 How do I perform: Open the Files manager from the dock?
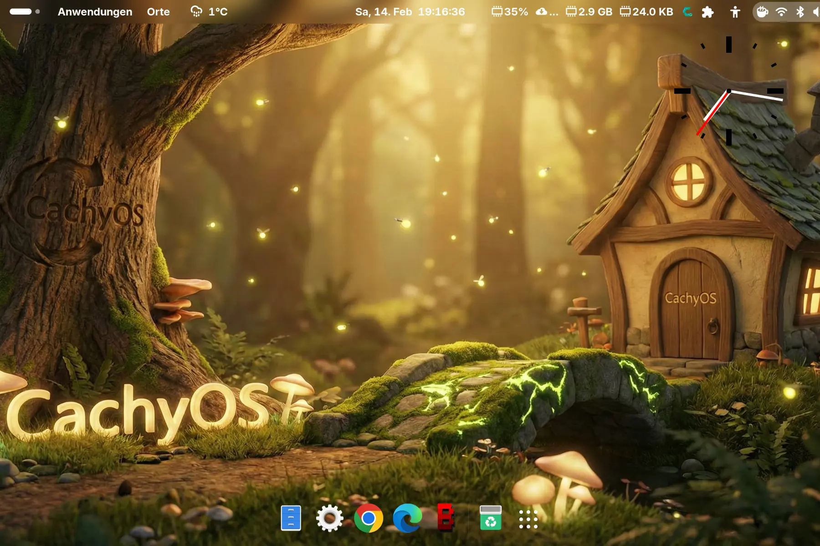click(291, 518)
